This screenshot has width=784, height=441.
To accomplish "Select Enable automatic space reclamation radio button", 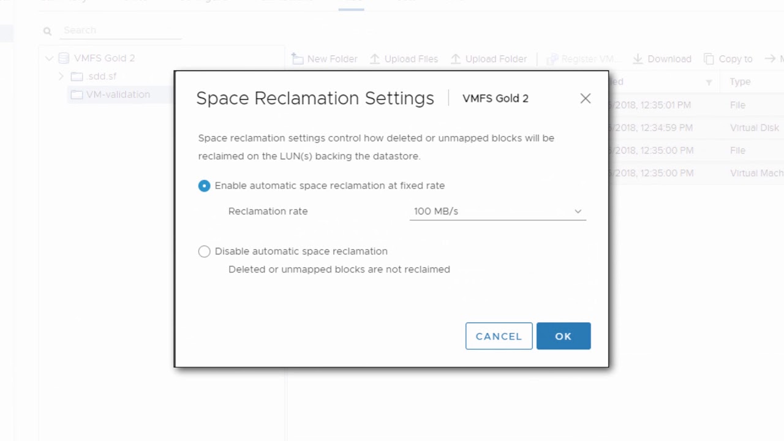I will coord(205,186).
